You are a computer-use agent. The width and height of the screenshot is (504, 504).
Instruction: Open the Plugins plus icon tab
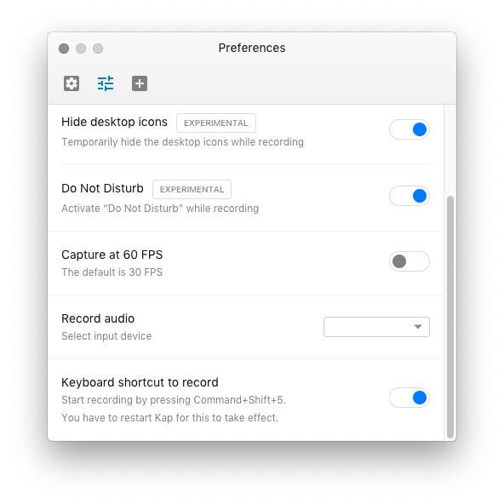click(140, 83)
